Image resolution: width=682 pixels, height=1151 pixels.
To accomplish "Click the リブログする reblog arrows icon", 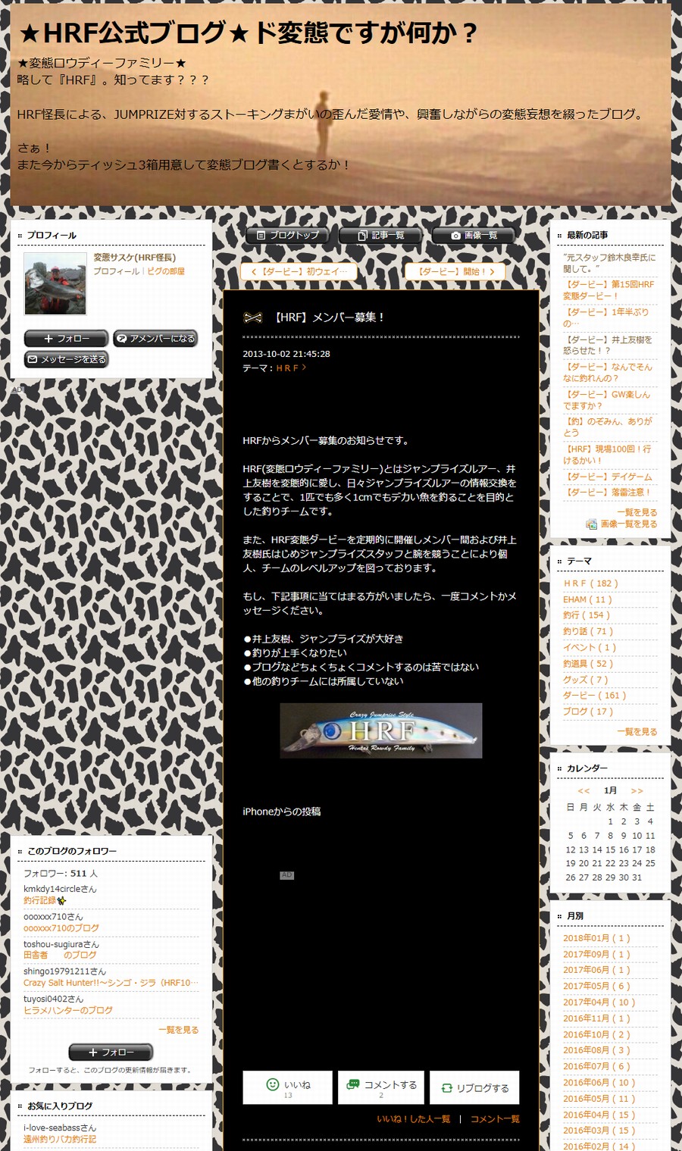I will coord(447,1088).
